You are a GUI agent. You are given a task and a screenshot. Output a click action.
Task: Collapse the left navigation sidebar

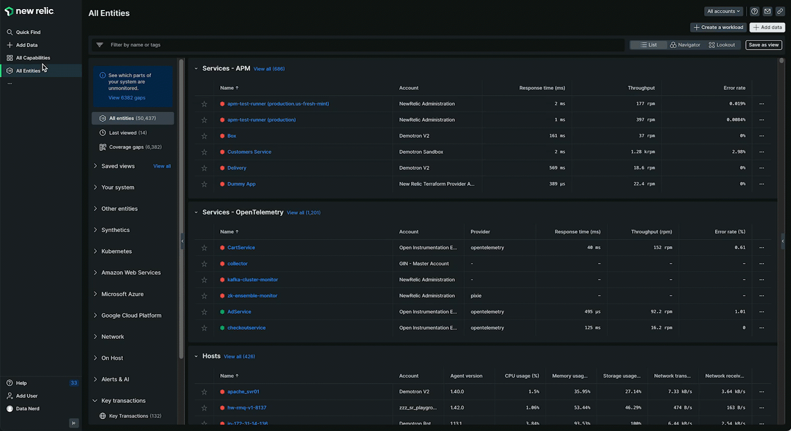(x=74, y=423)
